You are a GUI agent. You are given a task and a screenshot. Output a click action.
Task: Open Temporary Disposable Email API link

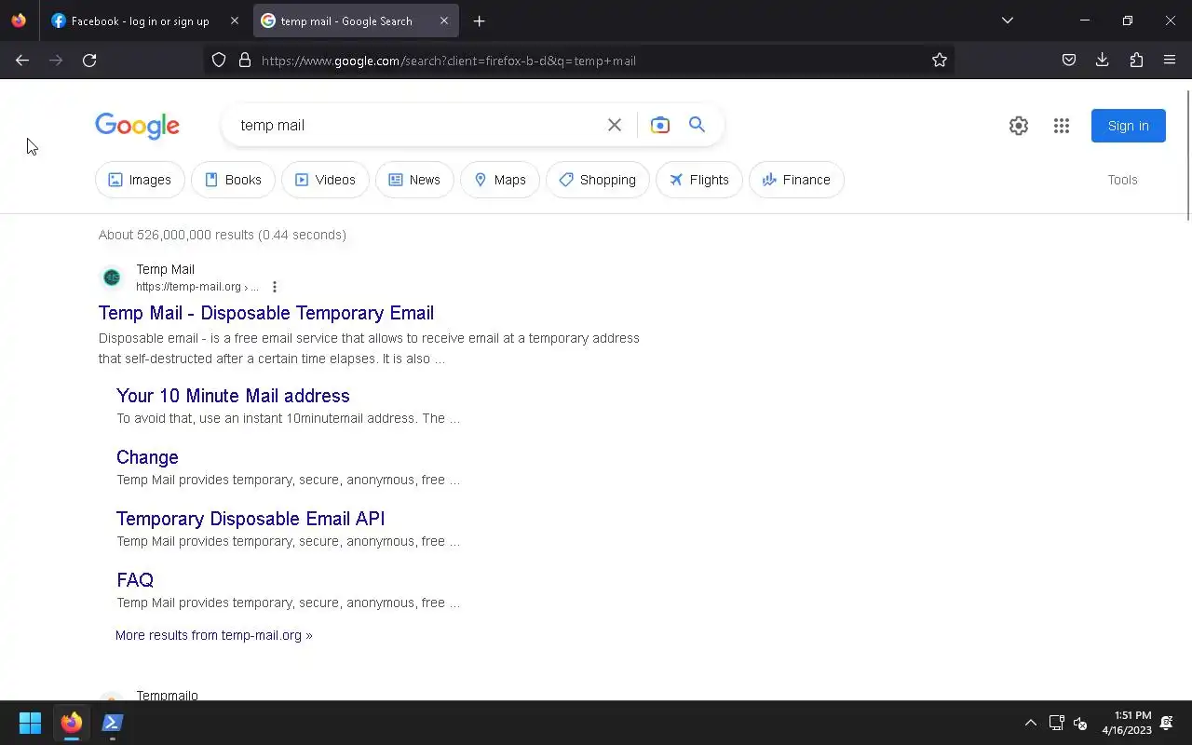251,519
